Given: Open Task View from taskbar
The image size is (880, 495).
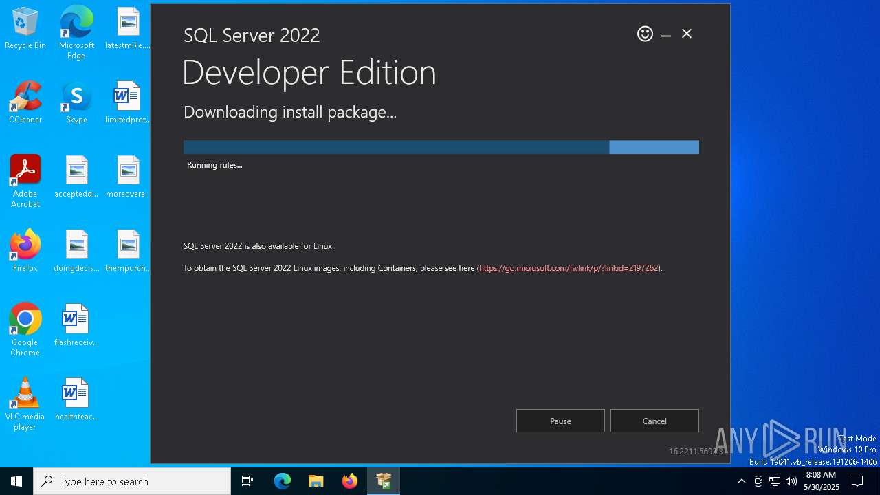Looking at the screenshot, I should [x=247, y=481].
